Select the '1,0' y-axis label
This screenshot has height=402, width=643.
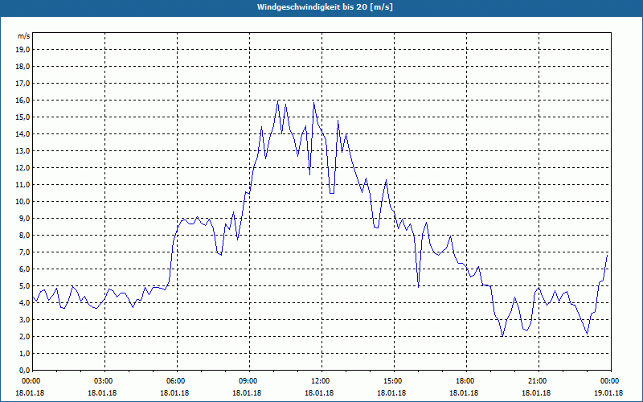tap(24, 354)
